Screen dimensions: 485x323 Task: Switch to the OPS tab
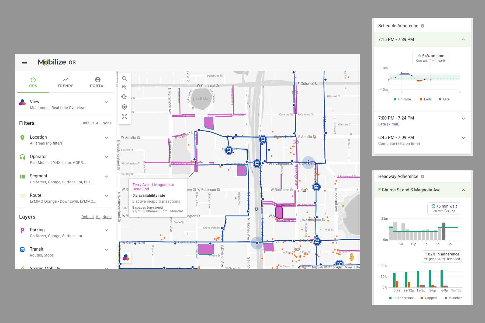(33, 82)
